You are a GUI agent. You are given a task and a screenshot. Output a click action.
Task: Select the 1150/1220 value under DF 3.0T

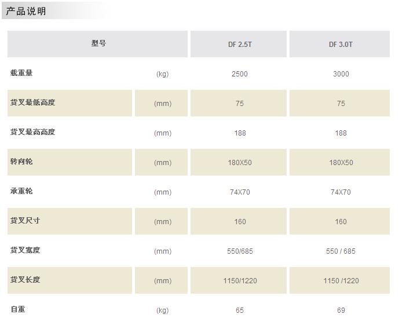pos(341,281)
